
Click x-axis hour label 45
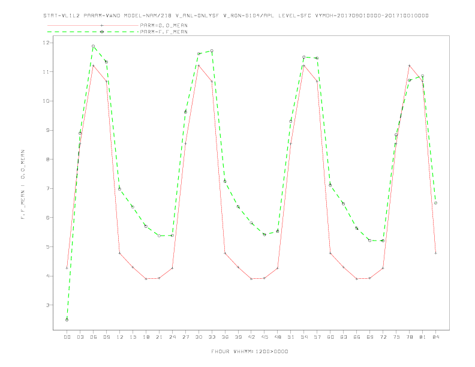264,337
